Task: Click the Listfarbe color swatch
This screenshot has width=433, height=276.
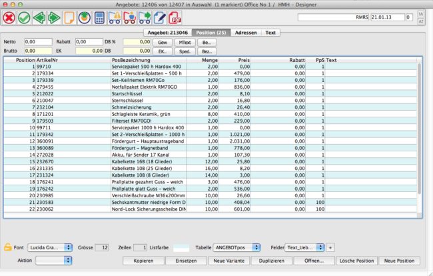Action: [x=181, y=247]
